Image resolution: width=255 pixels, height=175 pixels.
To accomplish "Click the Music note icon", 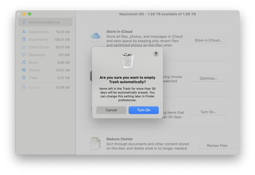I will 24,62.
